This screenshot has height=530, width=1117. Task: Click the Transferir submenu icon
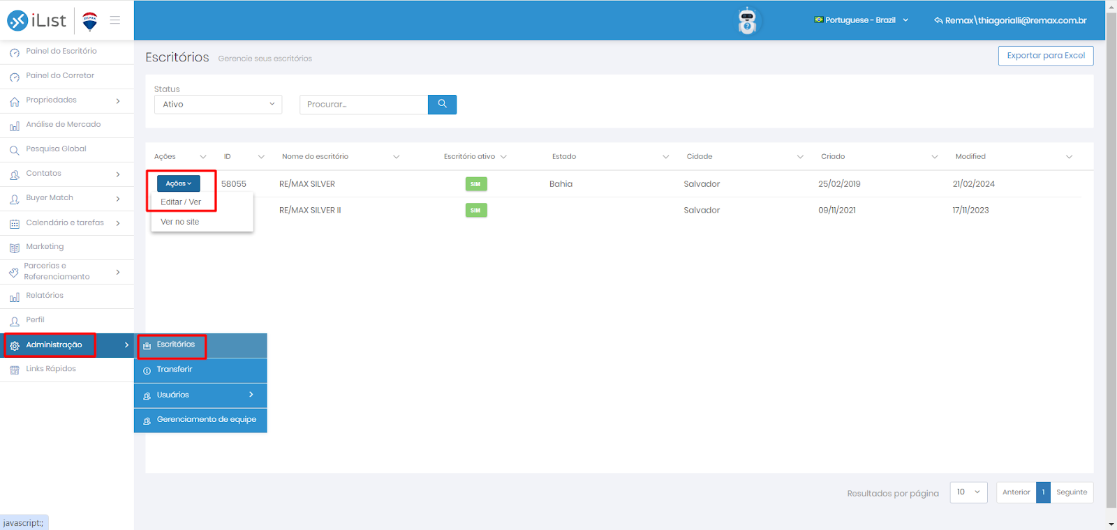coord(147,370)
